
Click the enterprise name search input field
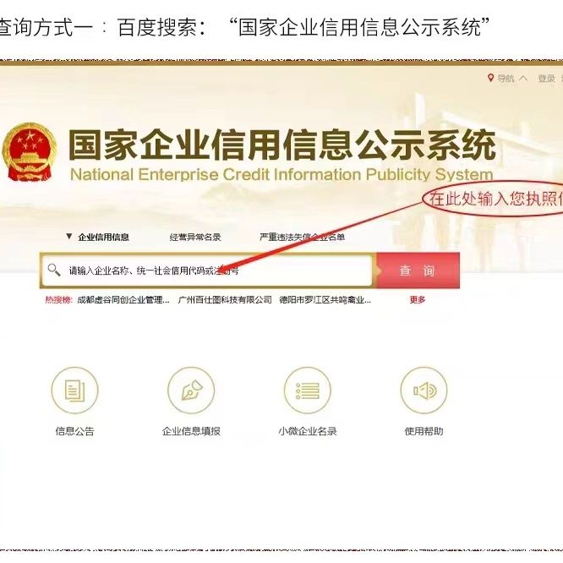[x=206, y=271]
